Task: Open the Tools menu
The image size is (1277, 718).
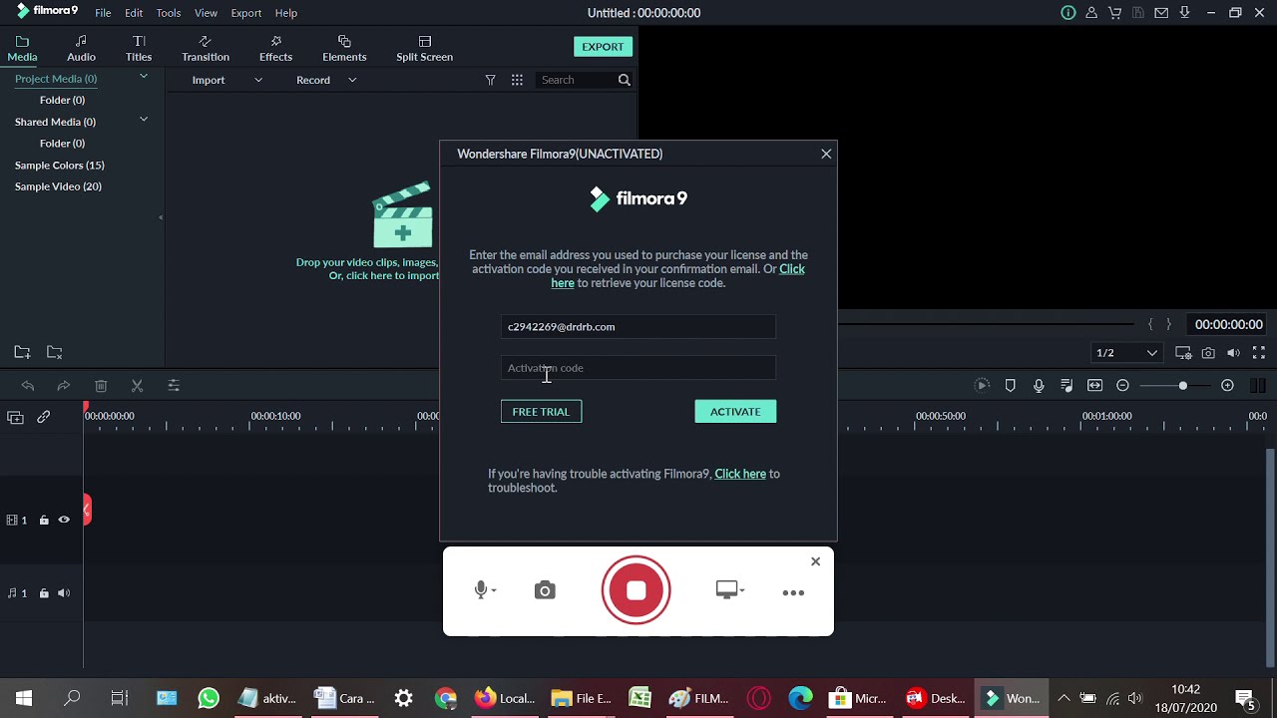Action: [x=169, y=13]
